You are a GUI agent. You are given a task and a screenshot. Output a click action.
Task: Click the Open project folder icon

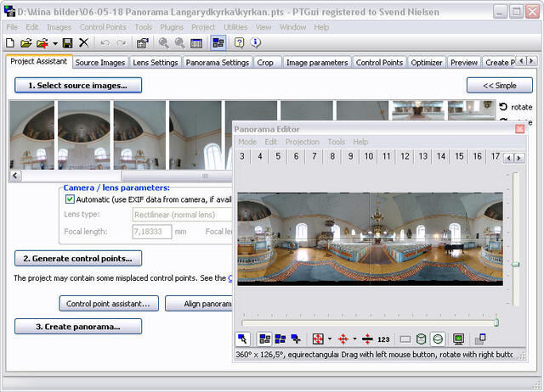[x=25, y=42]
